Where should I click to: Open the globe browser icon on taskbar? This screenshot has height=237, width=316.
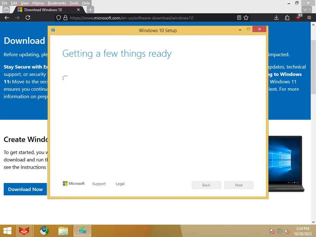pos(44,231)
